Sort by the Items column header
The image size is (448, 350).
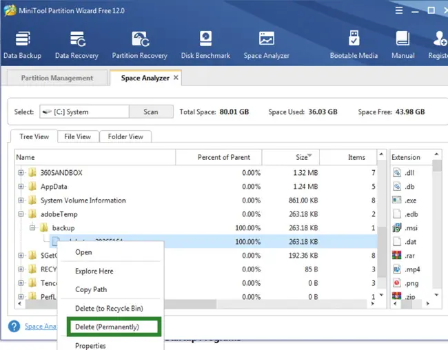click(348, 157)
